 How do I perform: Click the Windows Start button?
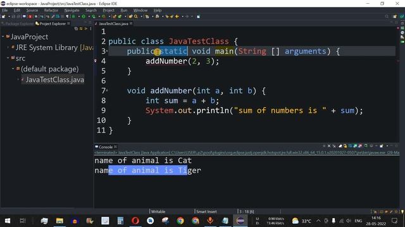click(8, 221)
